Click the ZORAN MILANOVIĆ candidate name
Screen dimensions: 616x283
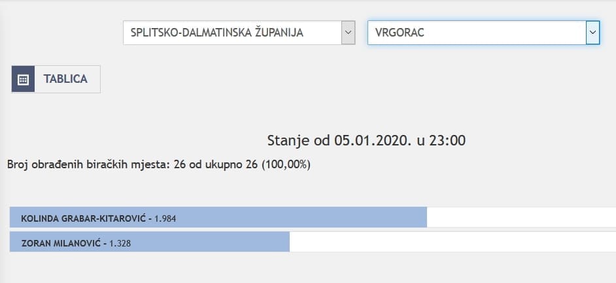pyautogui.click(x=60, y=243)
